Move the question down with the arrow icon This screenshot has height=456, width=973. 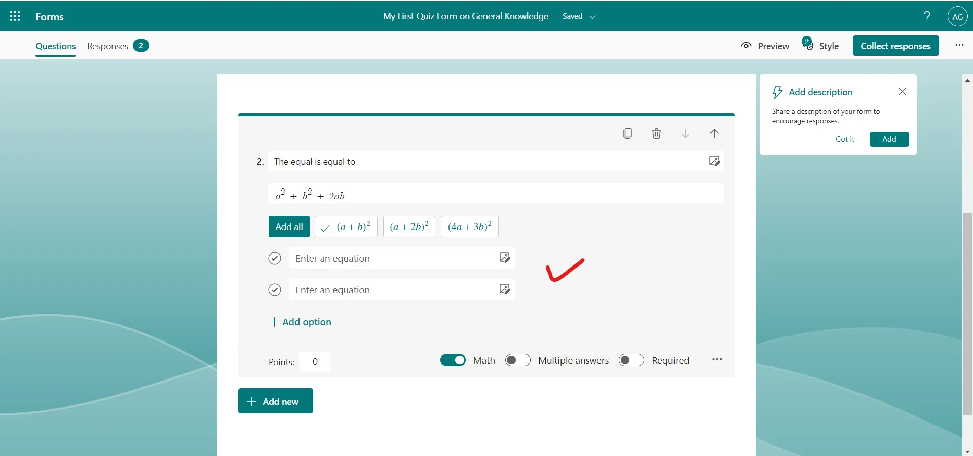point(685,133)
